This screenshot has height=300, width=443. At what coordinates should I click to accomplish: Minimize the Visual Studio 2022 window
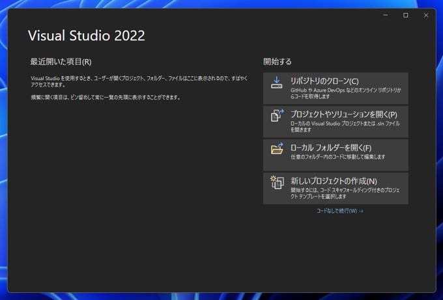pos(386,15)
